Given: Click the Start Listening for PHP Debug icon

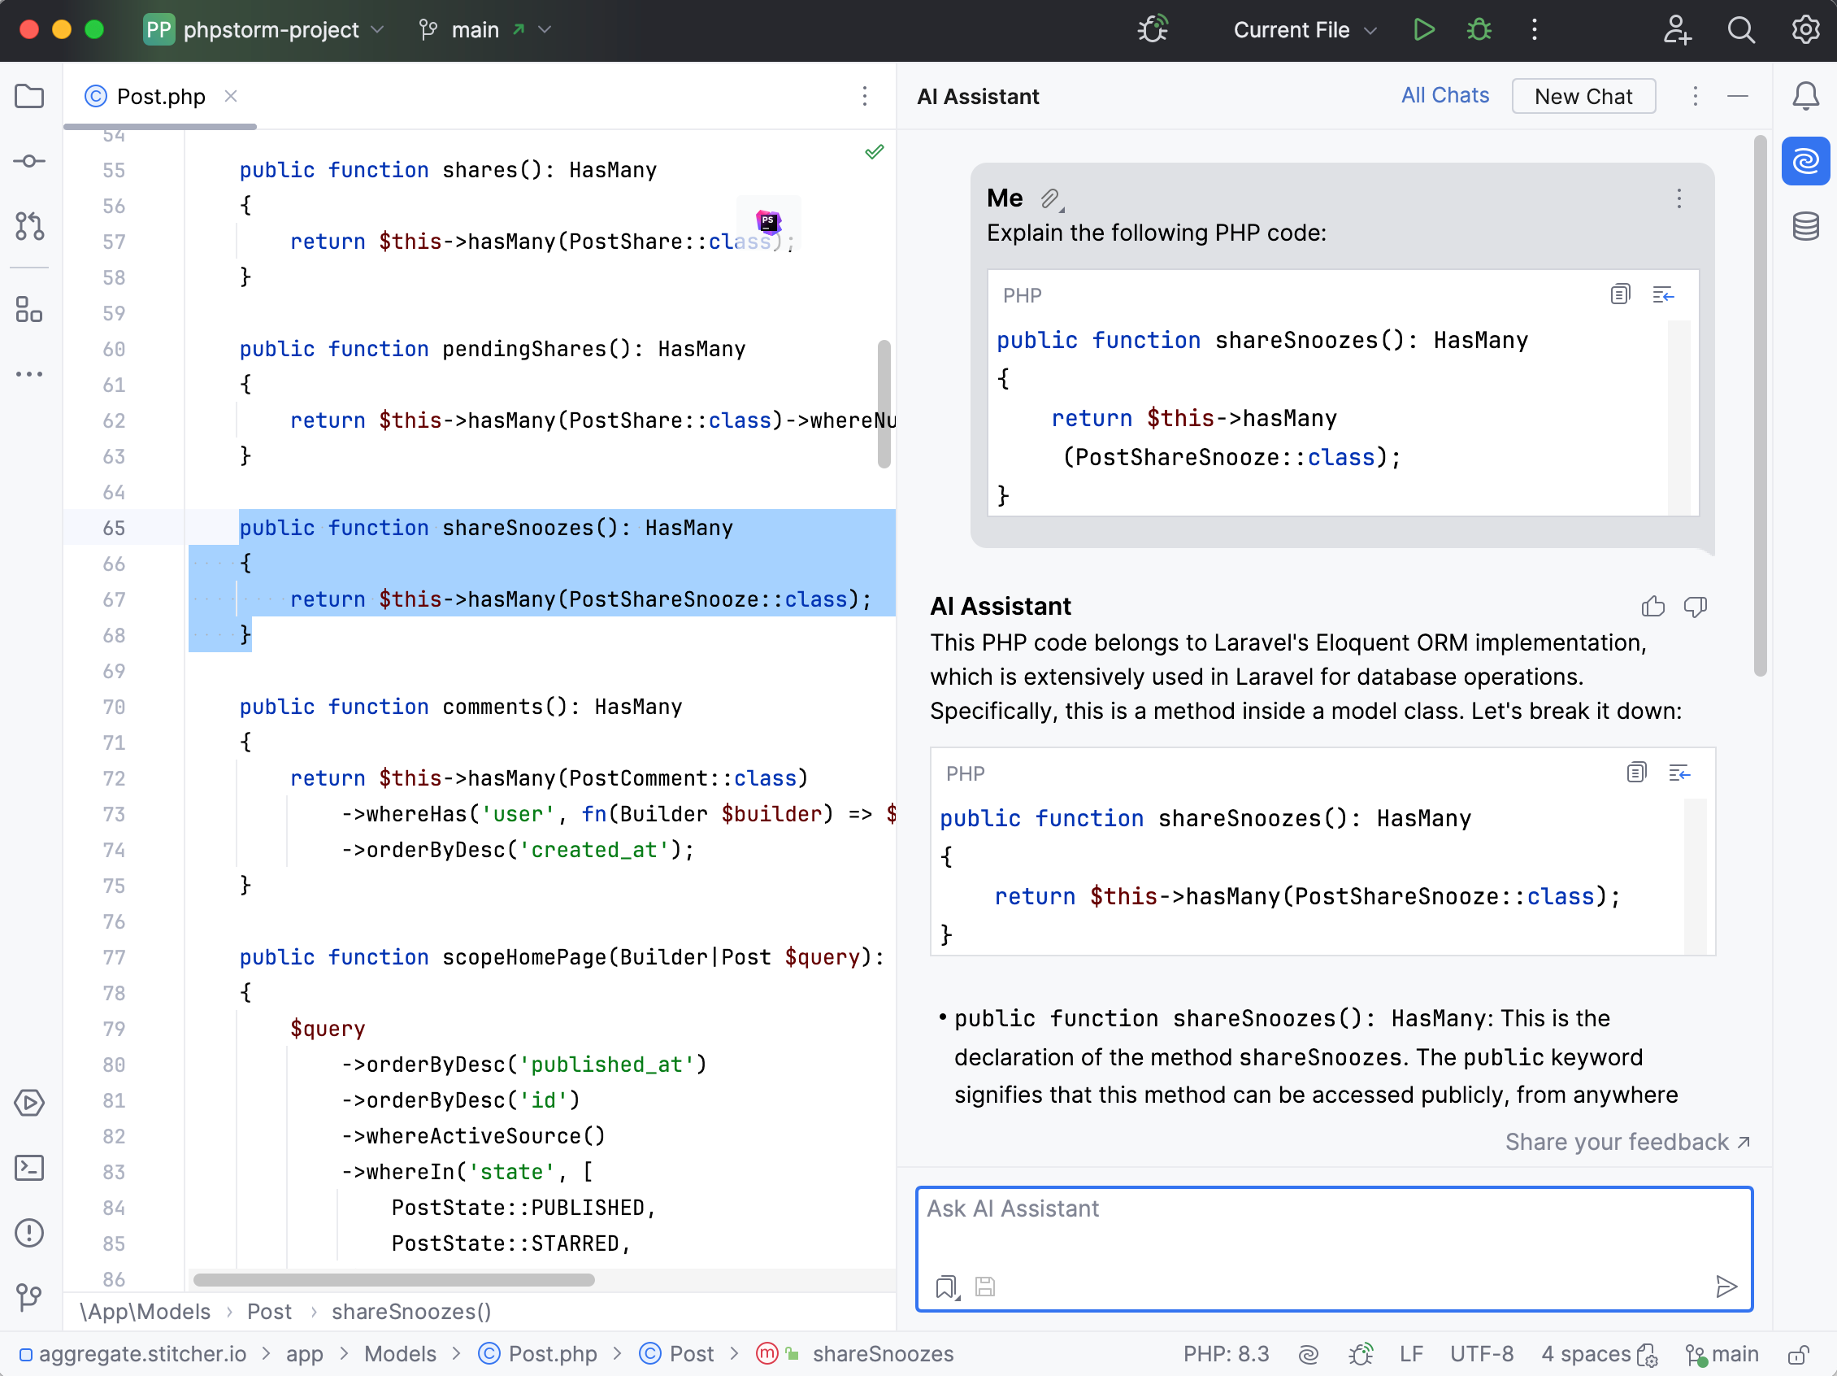Looking at the screenshot, I should coord(1153,30).
